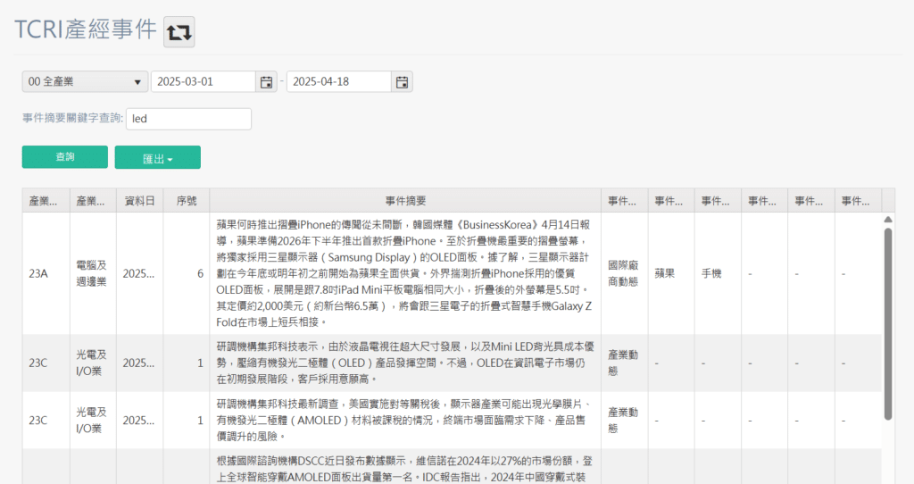Select the Mini LED backlight summary text
Image resolution: width=914 pixels, height=484 pixels.
pos(405,363)
